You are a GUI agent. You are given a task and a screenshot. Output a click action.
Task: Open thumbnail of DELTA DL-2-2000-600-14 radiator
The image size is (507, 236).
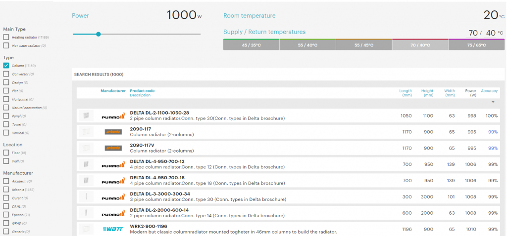(86, 213)
